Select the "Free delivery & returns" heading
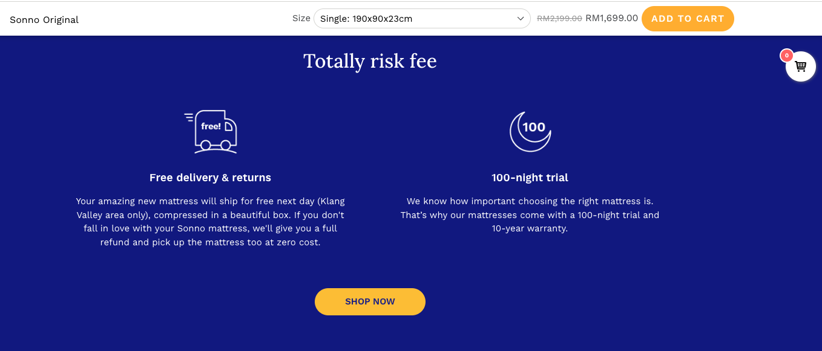The width and height of the screenshot is (822, 351). tap(210, 178)
